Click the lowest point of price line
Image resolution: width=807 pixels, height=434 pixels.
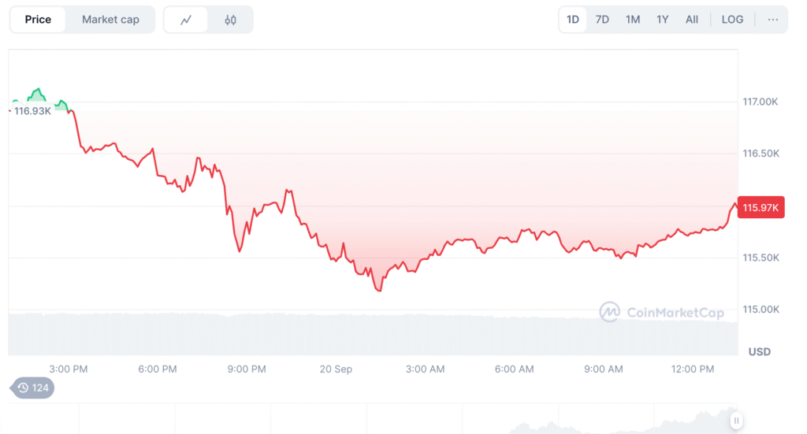point(380,291)
